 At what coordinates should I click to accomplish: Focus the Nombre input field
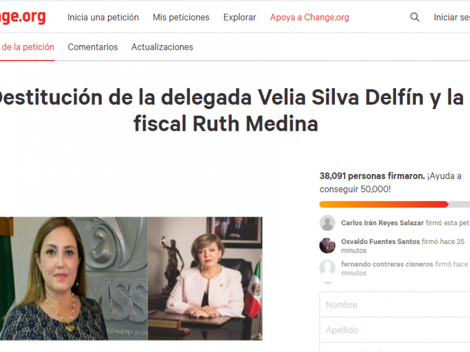point(395,304)
